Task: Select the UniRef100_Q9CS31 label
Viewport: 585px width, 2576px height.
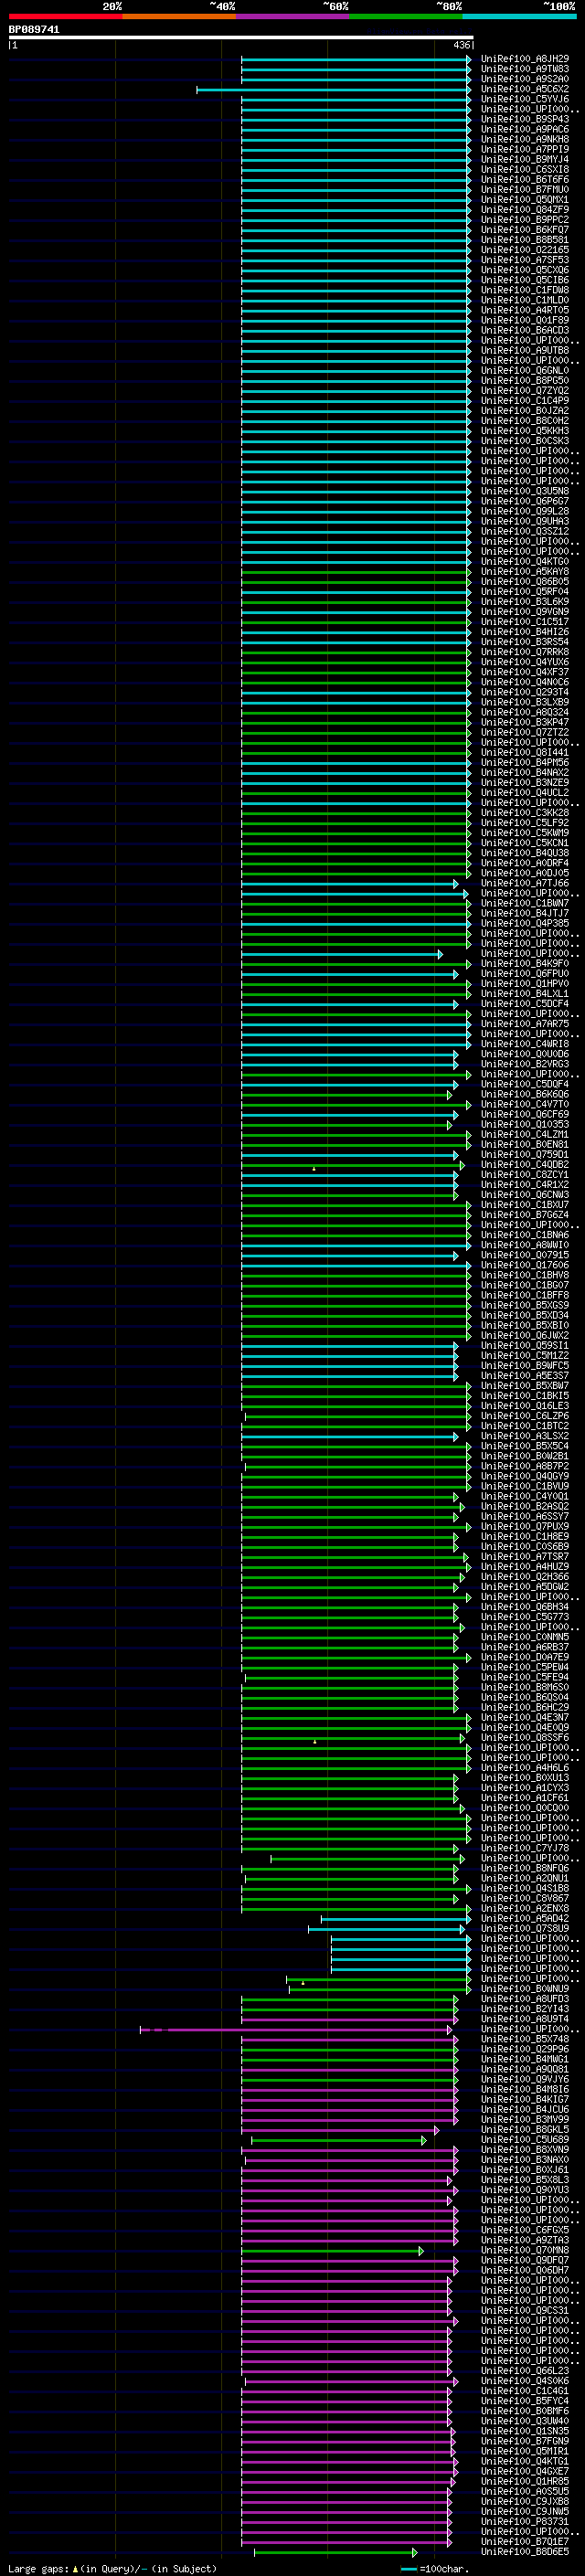Action: [x=525, y=2310]
